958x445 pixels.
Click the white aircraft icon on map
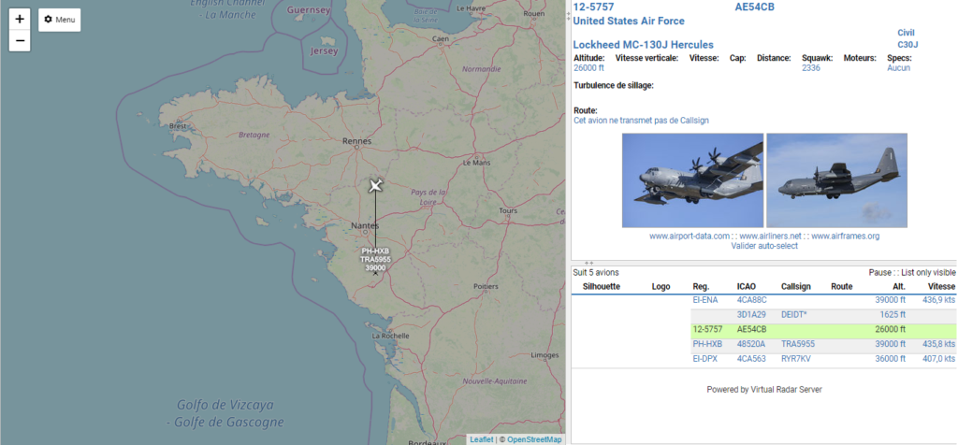[376, 185]
